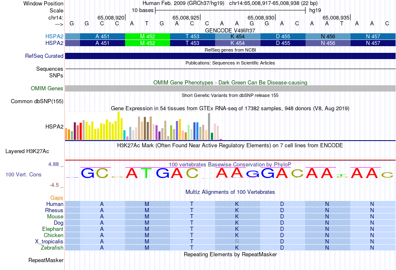Click the OMIM Genes track label
396x270 pixels.
click(47, 89)
